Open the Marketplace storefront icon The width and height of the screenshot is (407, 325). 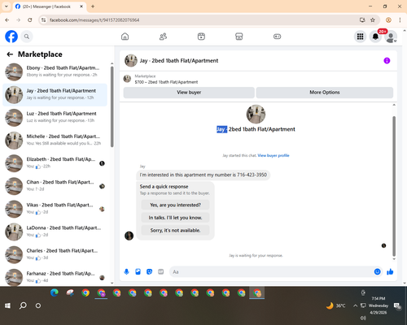239,37
